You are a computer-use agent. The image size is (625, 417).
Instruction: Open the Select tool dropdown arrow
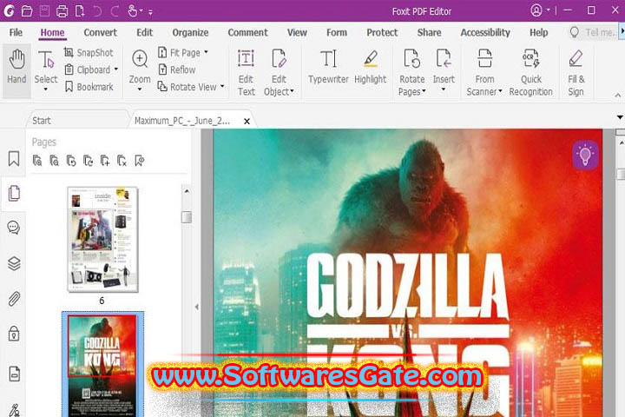46,89
